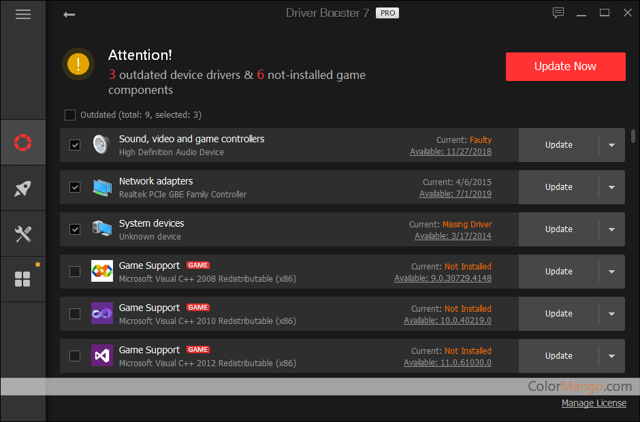This screenshot has width=640, height=422.
Task: Uncheck System devices Unknown device
Action: tap(75, 229)
